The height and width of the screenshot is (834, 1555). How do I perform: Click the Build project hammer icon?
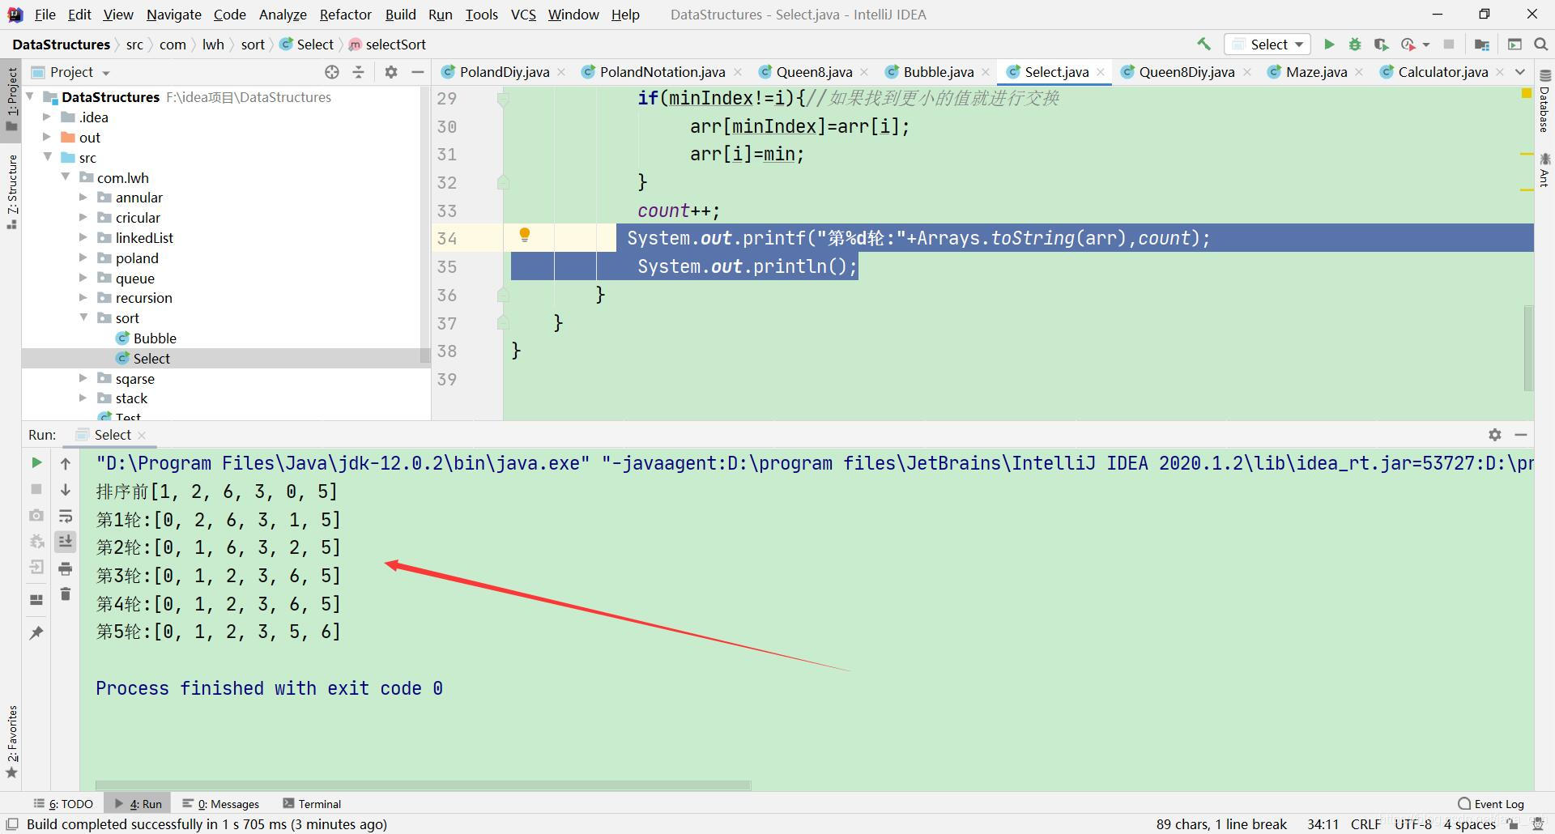1204,45
